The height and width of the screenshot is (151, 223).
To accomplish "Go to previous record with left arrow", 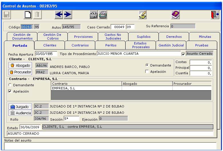I will tap(59, 15).
